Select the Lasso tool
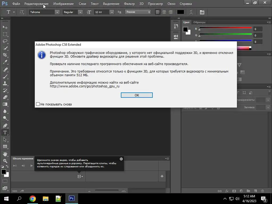Image resolution: width=272 pixels, height=204 pixels. [5, 41]
